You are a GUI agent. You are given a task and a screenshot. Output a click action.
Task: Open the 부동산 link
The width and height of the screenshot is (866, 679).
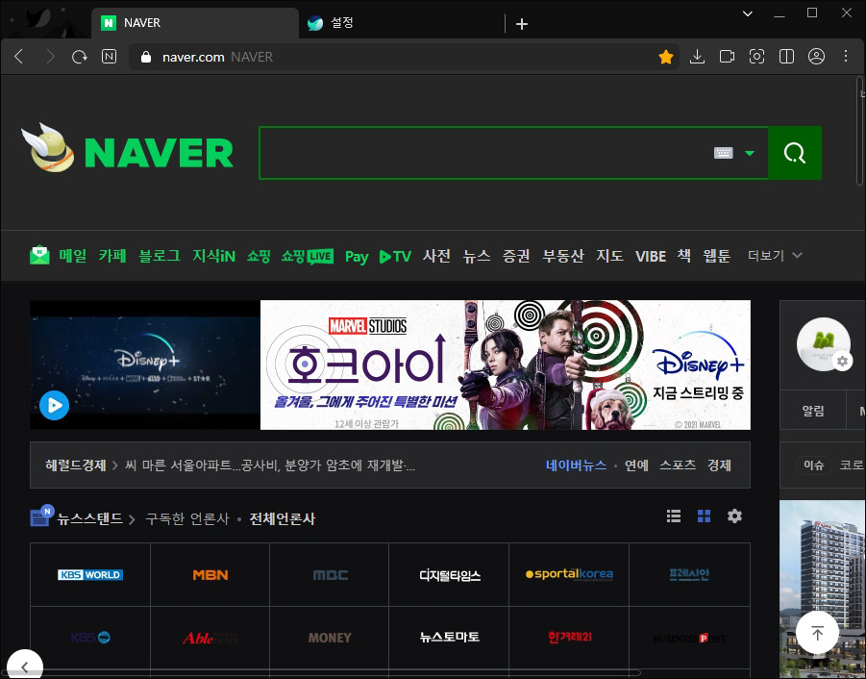563,256
